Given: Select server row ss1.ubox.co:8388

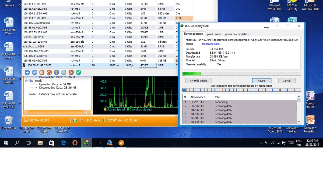Looking at the screenshot, I should [x=100, y=46].
